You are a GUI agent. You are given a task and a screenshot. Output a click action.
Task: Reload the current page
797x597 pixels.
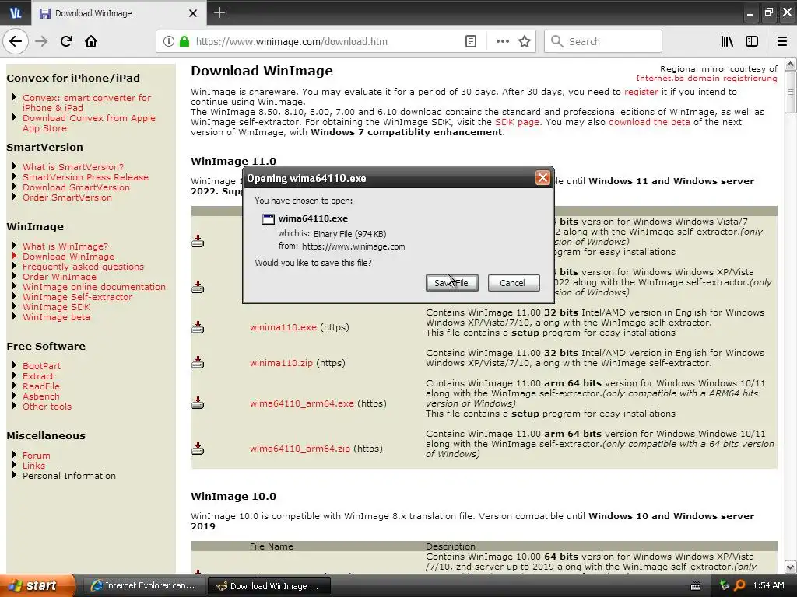point(66,41)
